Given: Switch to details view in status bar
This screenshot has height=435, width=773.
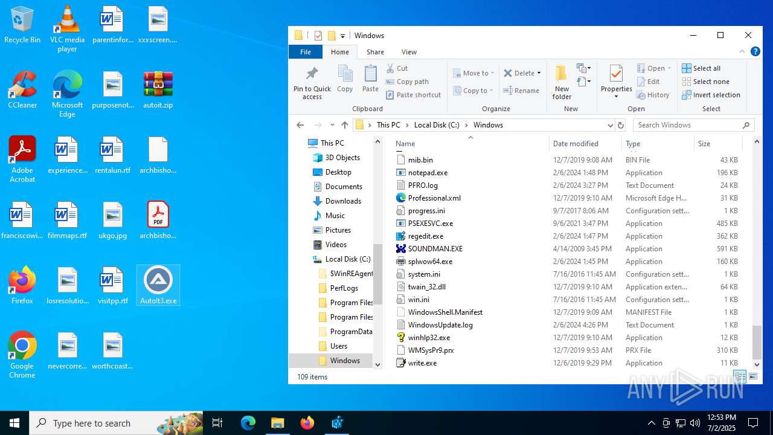Looking at the screenshot, I should 740,376.
